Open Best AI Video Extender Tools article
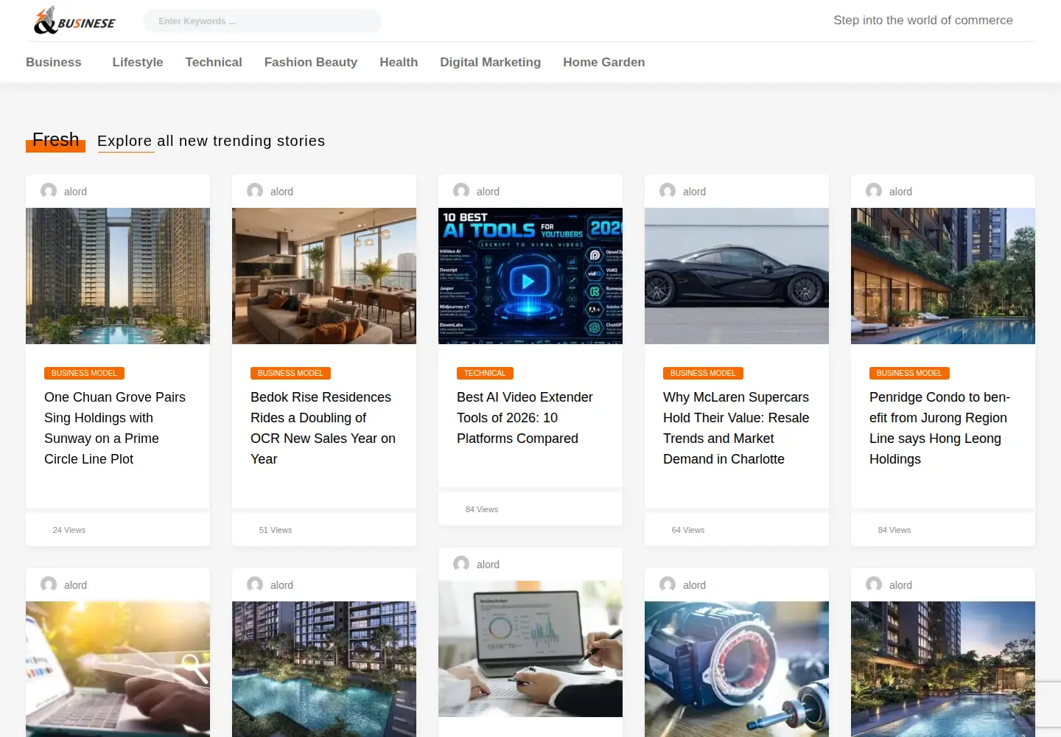 click(525, 418)
